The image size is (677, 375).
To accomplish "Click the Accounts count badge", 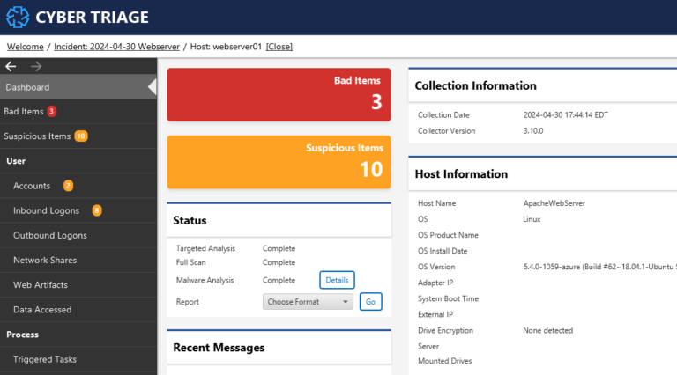I will [x=68, y=186].
